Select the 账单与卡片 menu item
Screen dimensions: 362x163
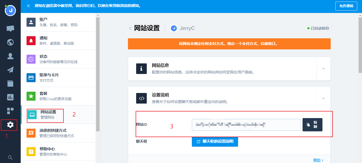tap(58, 78)
